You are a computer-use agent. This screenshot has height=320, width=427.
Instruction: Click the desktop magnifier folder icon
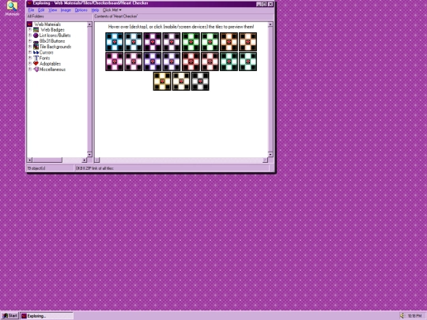coord(12,6)
